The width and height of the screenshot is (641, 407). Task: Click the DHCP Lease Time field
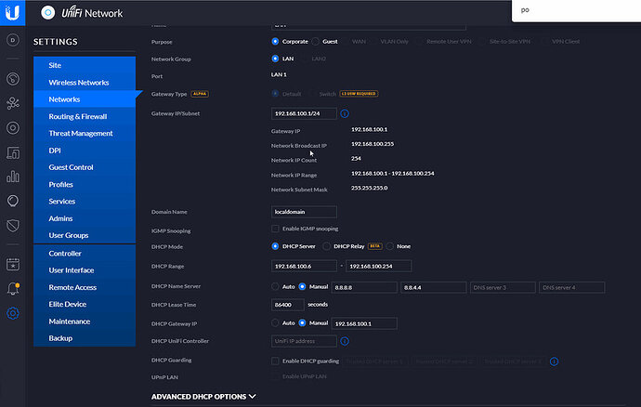pyautogui.click(x=287, y=305)
